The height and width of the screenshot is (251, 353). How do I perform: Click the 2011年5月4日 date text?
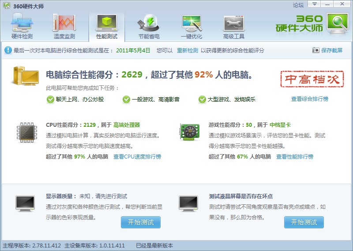133,50
